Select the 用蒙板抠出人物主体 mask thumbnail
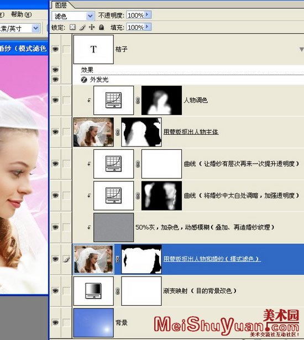 (x=141, y=132)
